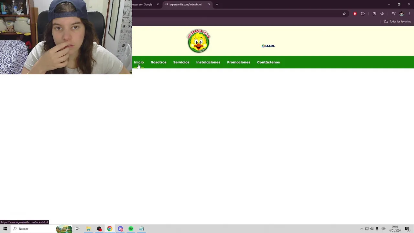Open a new browser tab
414x233 pixels.
pyautogui.click(x=217, y=5)
